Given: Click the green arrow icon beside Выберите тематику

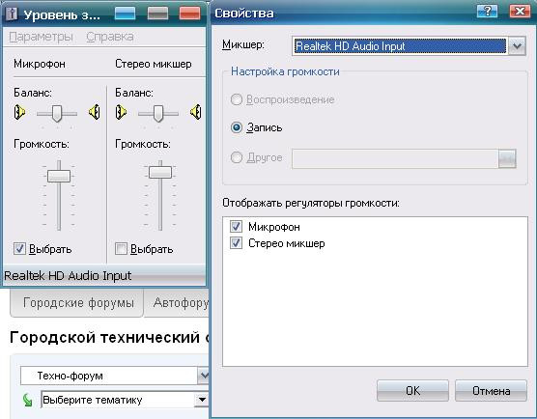Looking at the screenshot, I should 27,400.
